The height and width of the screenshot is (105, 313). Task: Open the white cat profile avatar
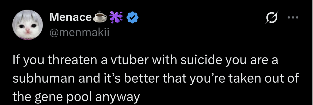28,25
